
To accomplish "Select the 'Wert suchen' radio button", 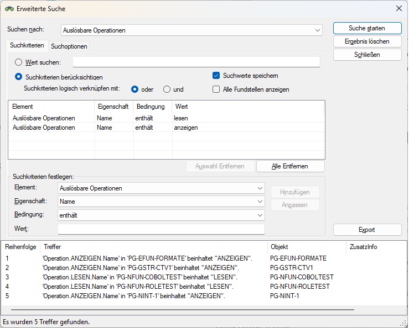I will click(19, 62).
